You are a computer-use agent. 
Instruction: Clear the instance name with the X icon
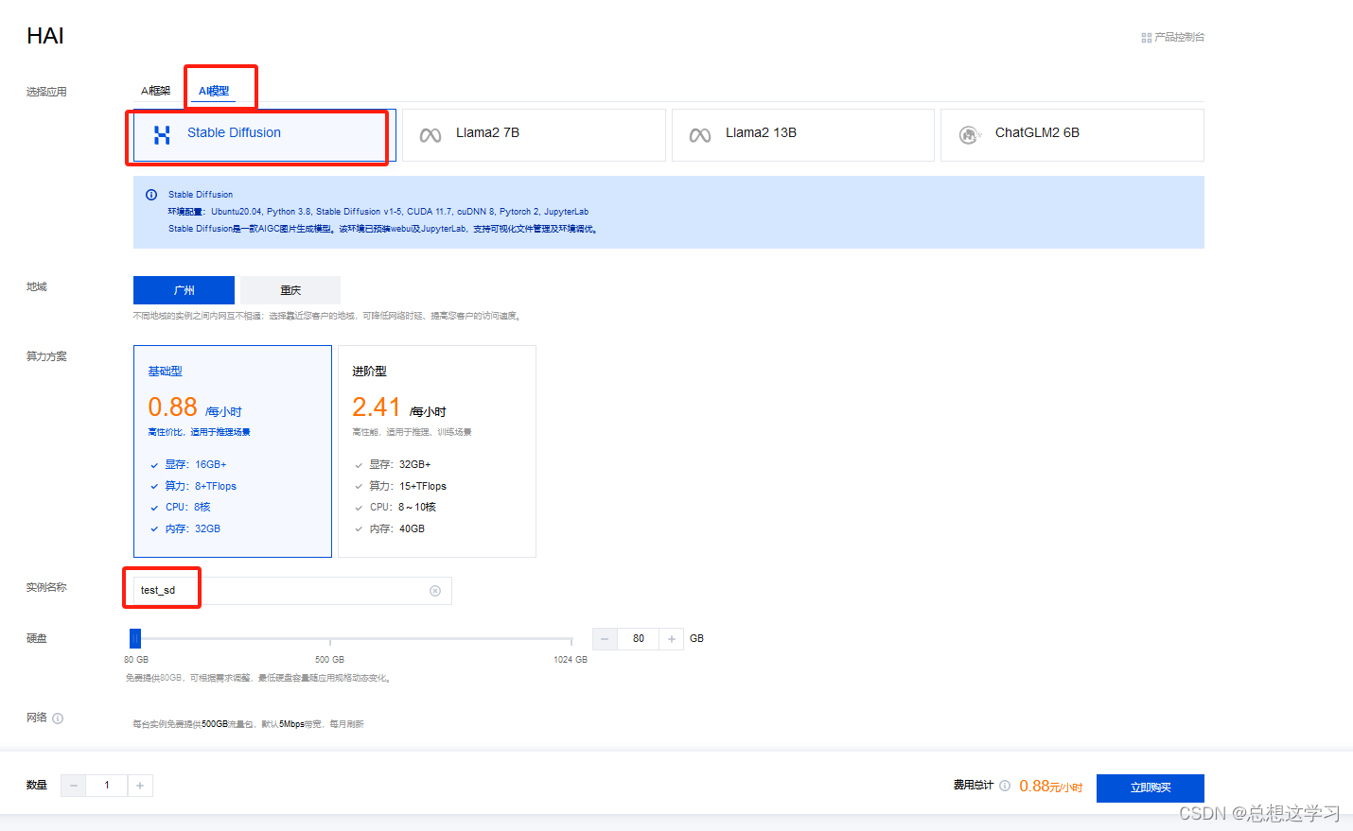coord(435,591)
